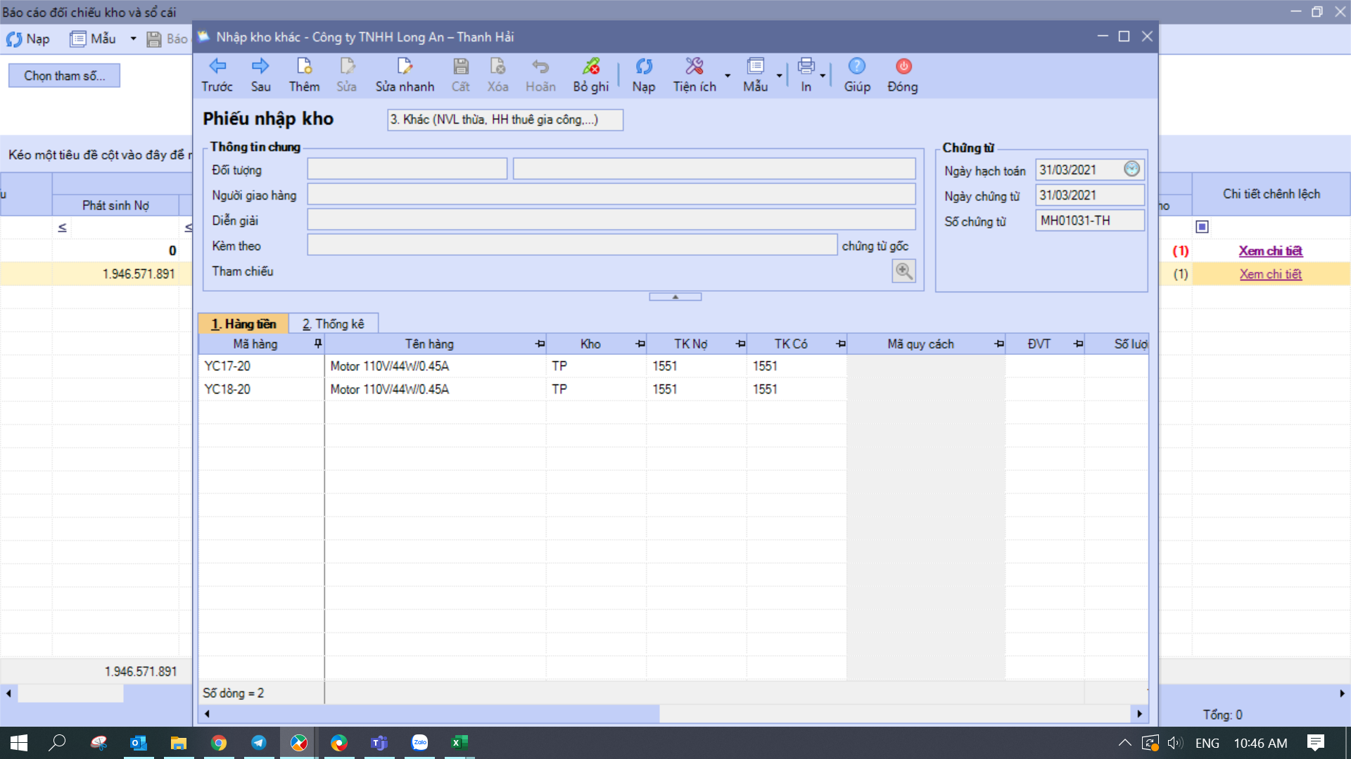Click the Sửa nhanh quick edit icon
The image size is (1351, 759).
[405, 66]
